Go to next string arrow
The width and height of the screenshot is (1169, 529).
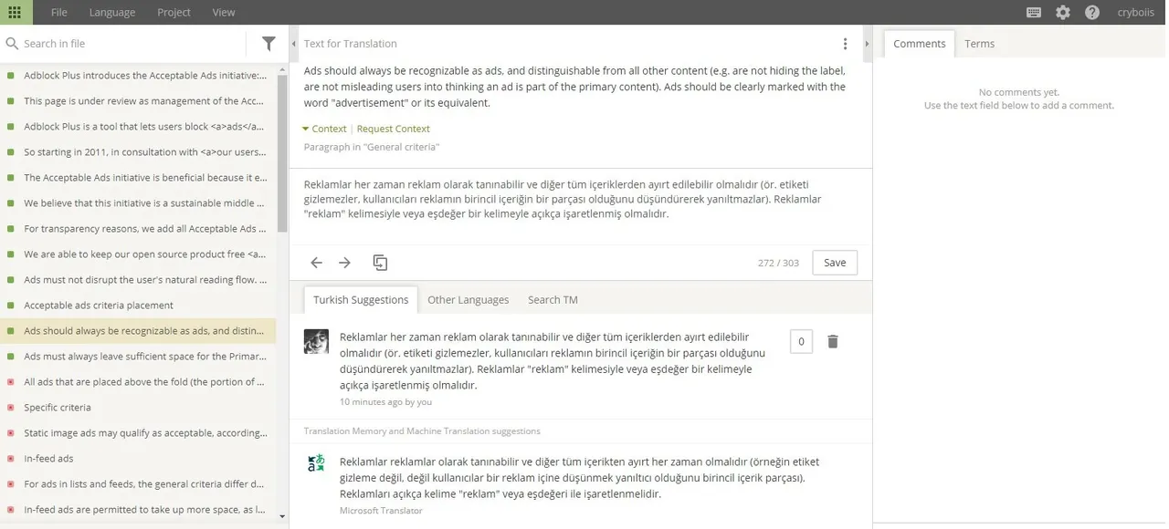(344, 263)
